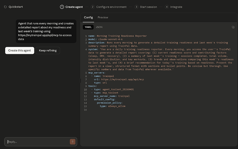Click the url 'https://mytrainpal.app/api/mcp' in YAML

coord(122,79)
